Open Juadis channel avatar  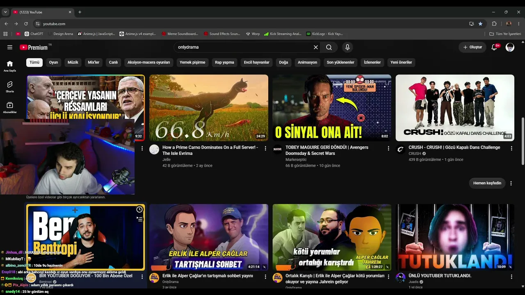400,278
